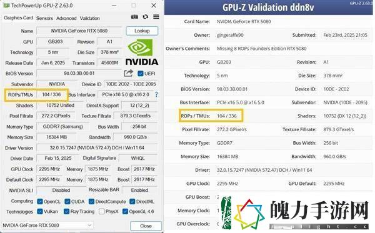Viewport: 375px width, 233px height.
Task: Click the NVIDIA logo image
Action: (142, 52)
